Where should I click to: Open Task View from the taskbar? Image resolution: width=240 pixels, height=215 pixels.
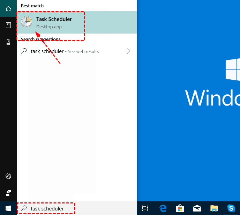(x=145, y=208)
